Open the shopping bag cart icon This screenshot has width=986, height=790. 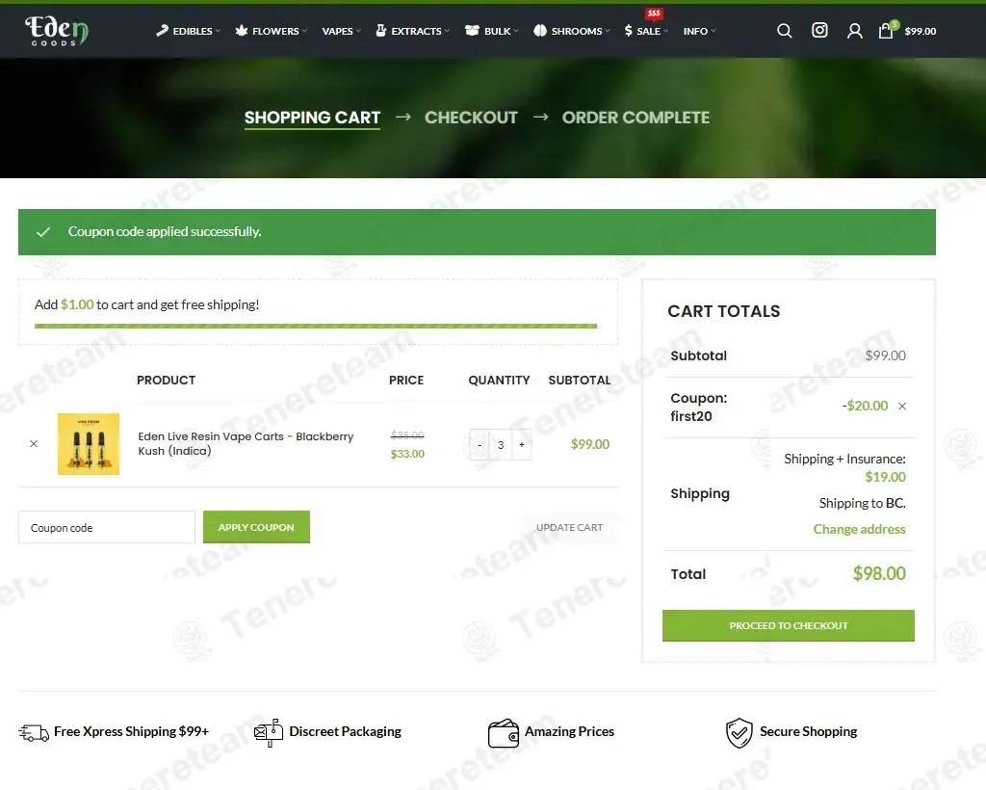click(x=886, y=31)
